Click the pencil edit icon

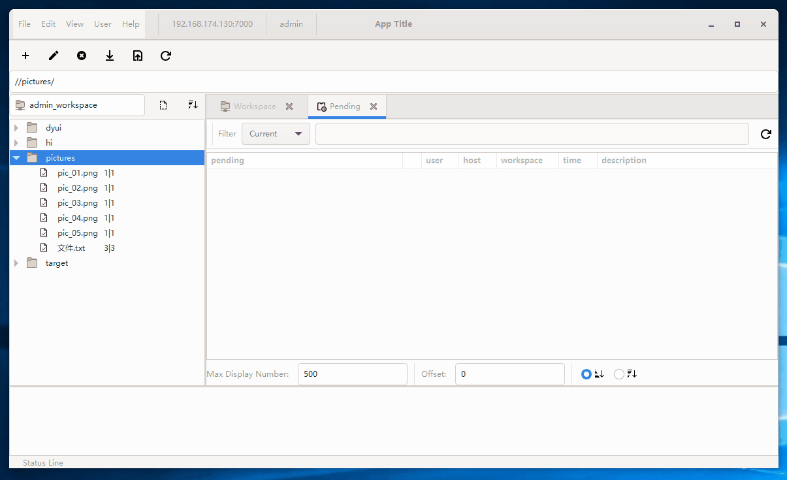[x=54, y=56]
